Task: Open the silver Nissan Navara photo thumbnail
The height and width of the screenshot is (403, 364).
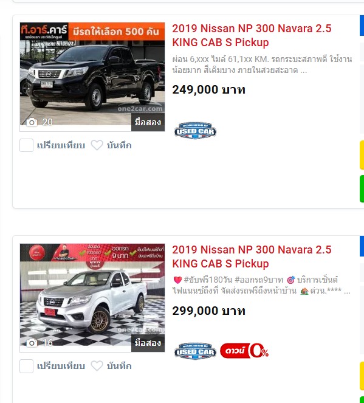Action: (92, 298)
